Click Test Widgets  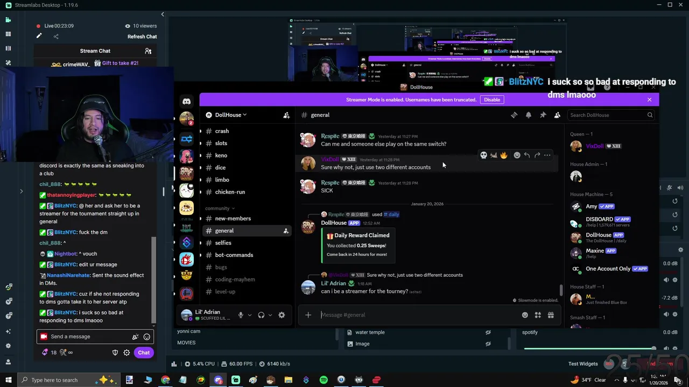583,364
